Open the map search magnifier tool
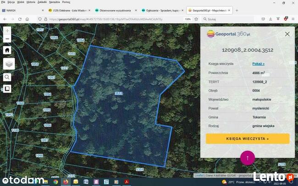Viewport: 298px width, 186px height. 7,77
